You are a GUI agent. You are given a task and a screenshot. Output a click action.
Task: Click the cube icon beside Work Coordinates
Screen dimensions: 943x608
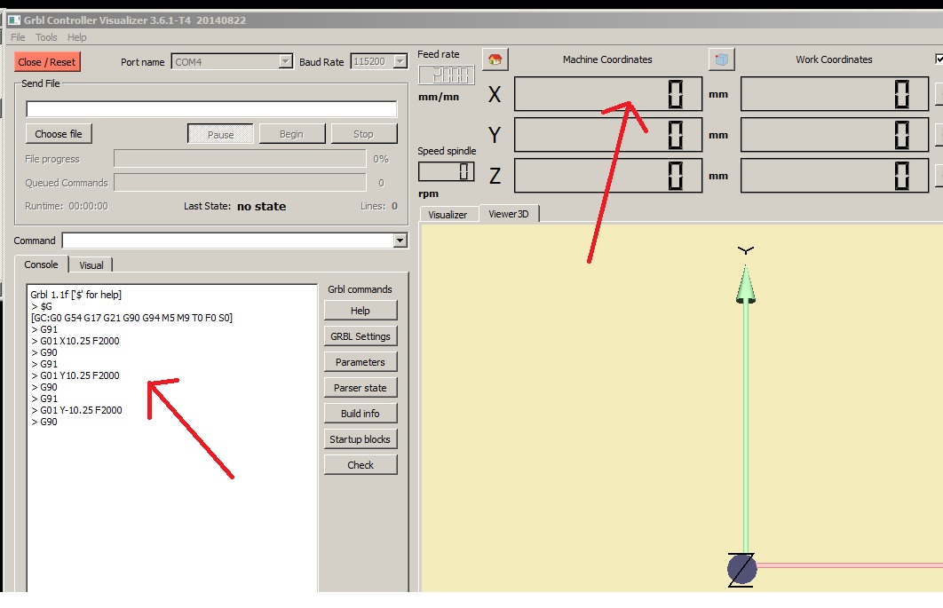721,59
